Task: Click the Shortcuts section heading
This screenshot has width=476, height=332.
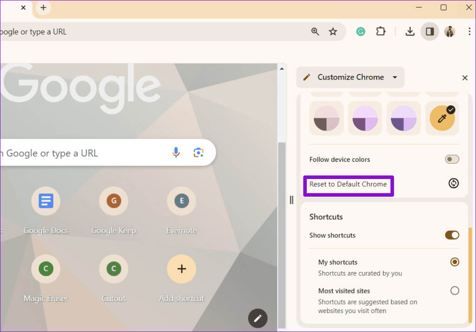Action: pyautogui.click(x=326, y=217)
